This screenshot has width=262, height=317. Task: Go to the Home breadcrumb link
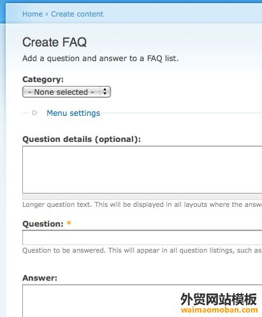pyautogui.click(x=33, y=14)
